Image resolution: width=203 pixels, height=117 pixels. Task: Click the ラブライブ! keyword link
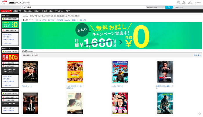click(x=52, y=20)
